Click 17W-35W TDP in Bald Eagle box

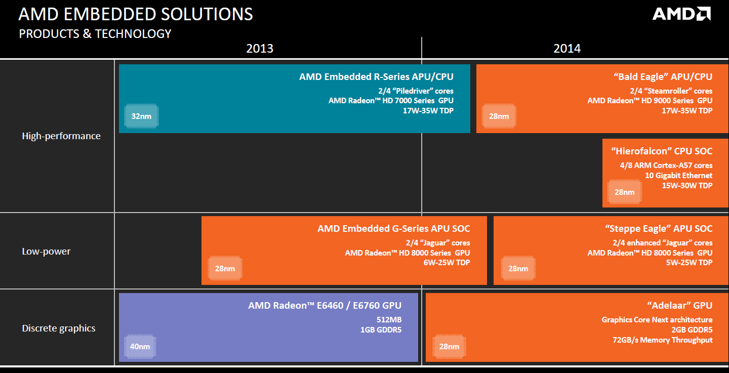point(687,110)
